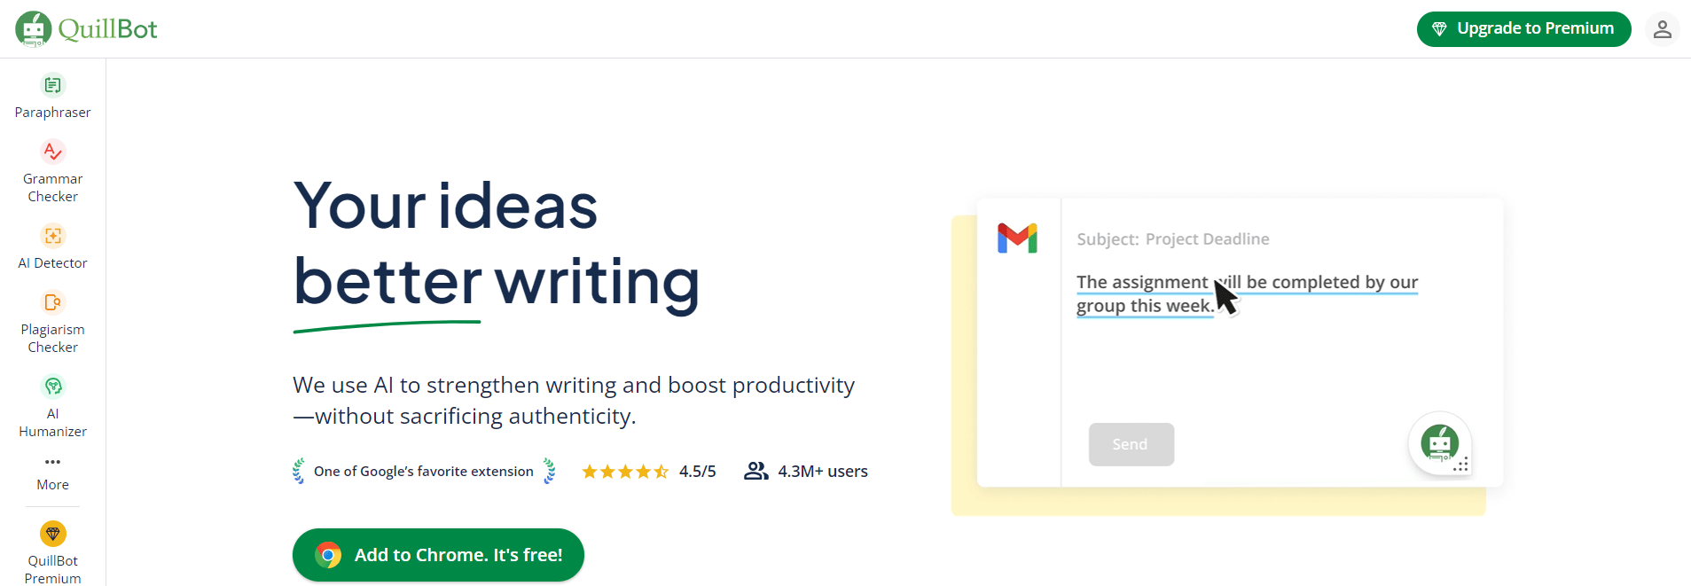The image size is (1691, 586).
Task: Open the user account profile icon
Action: pyautogui.click(x=1662, y=29)
